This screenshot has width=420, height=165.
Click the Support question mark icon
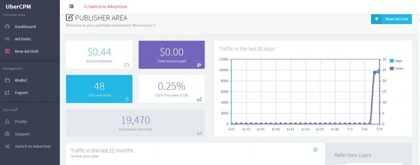point(7,134)
